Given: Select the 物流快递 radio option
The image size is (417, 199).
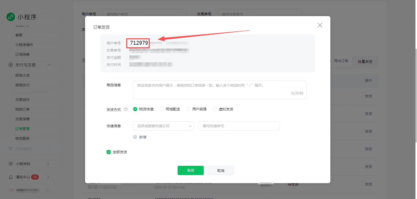Looking at the screenshot, I should 135,109.
